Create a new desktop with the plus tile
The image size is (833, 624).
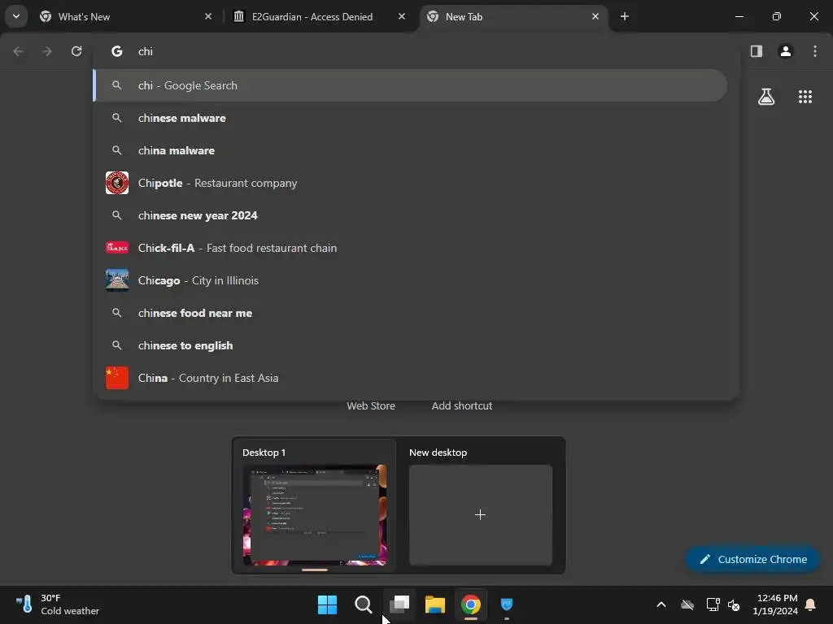tap(480, 514)
